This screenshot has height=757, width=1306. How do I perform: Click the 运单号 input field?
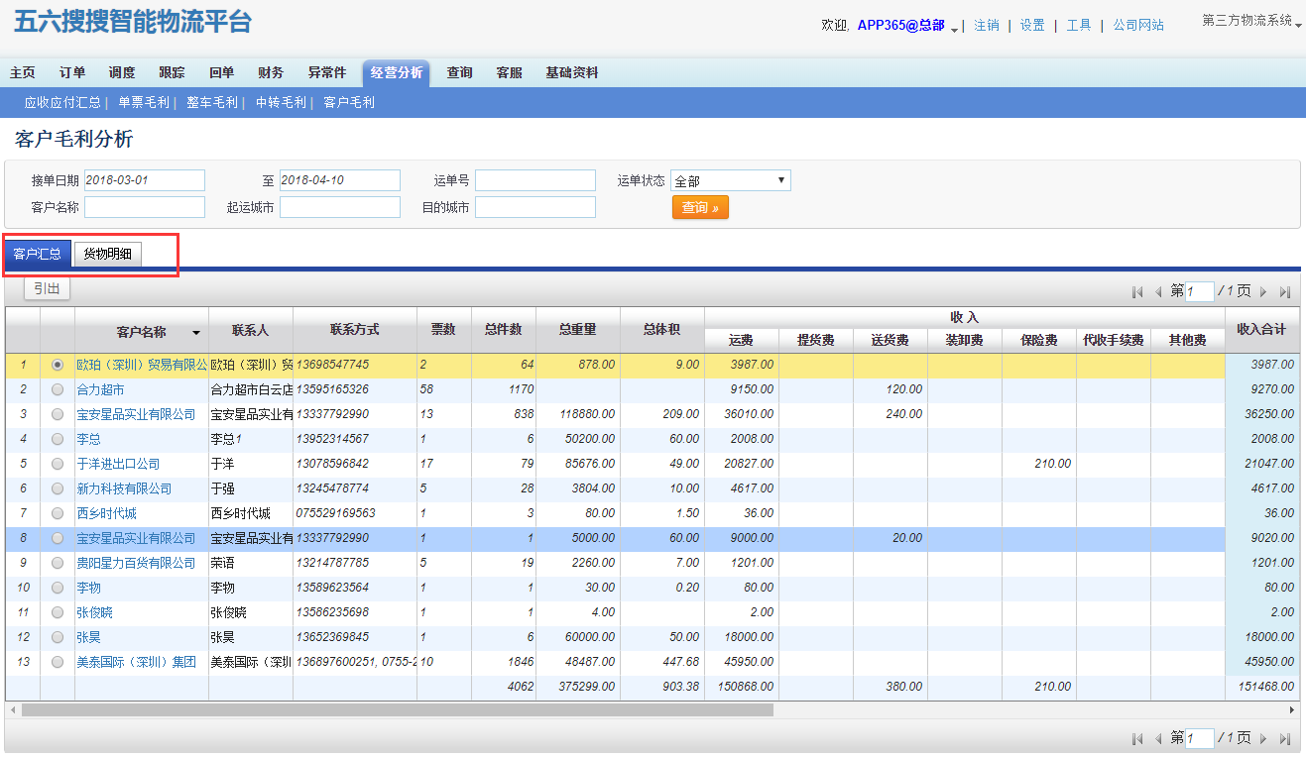pos(535,180)
